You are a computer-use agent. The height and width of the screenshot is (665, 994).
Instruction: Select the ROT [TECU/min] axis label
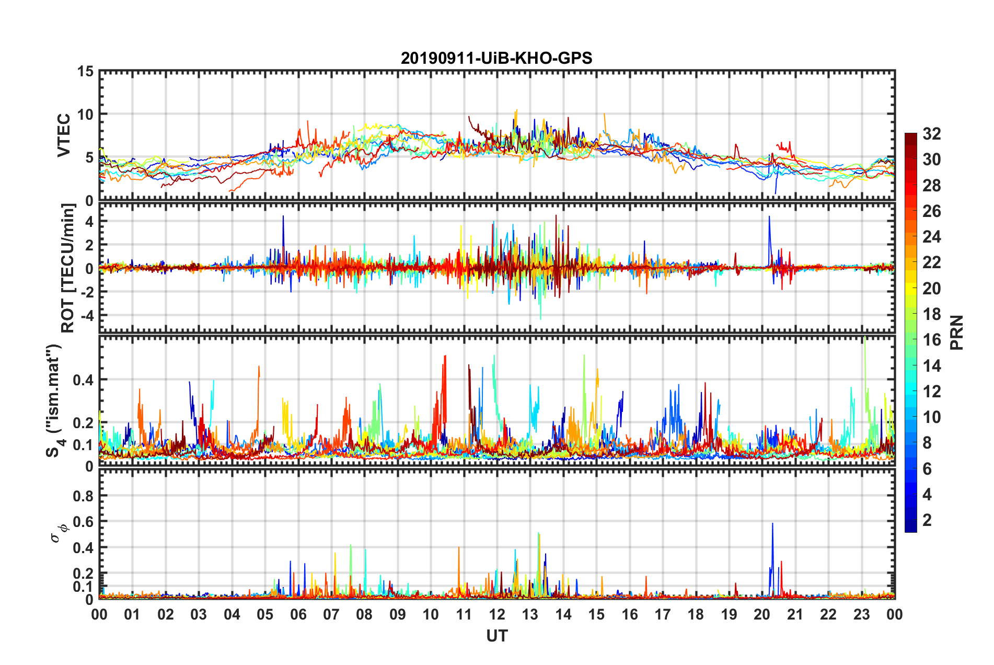point(67,268)
